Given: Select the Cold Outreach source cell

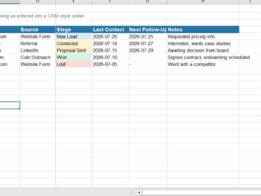Looking at the screenshot, I should click(38, 57).
